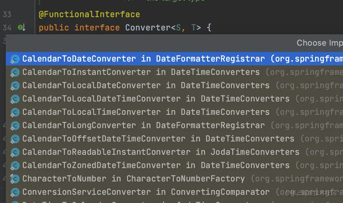Screen dimensions: 343x203
Task: Click line number 33 in the gutter
Action: [x=7, y=14]
